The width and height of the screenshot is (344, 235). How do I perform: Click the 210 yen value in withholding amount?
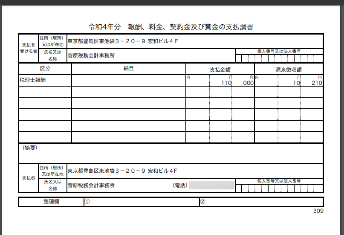tap(316, 83)
